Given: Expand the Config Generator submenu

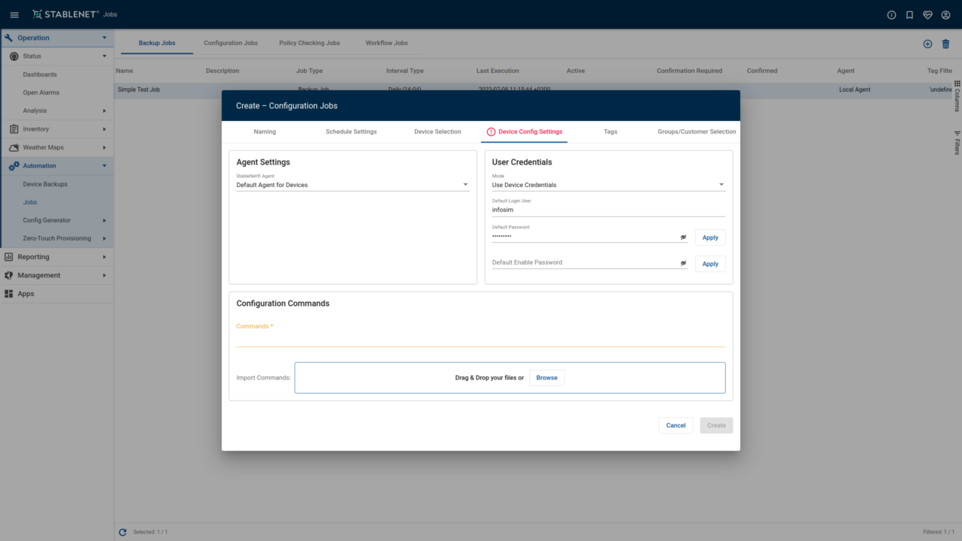Looking at the screenshot, I should (x=104, y=220).
